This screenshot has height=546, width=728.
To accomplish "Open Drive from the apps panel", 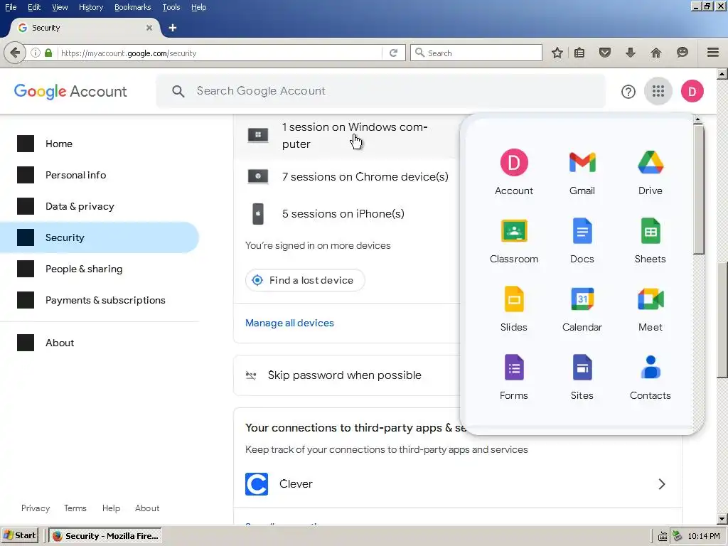I will (650, 172).
